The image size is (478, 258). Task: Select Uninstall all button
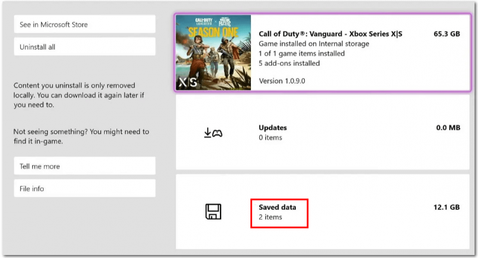(x=84, y=47)
